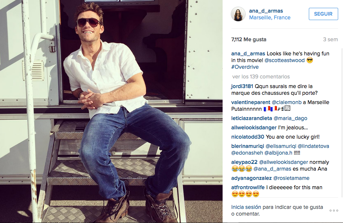This screenshot has height=223, width=343.
Task: Open Marseille, France location link
Action: [270, 17]
